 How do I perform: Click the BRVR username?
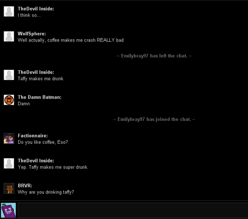click(25, 186)
